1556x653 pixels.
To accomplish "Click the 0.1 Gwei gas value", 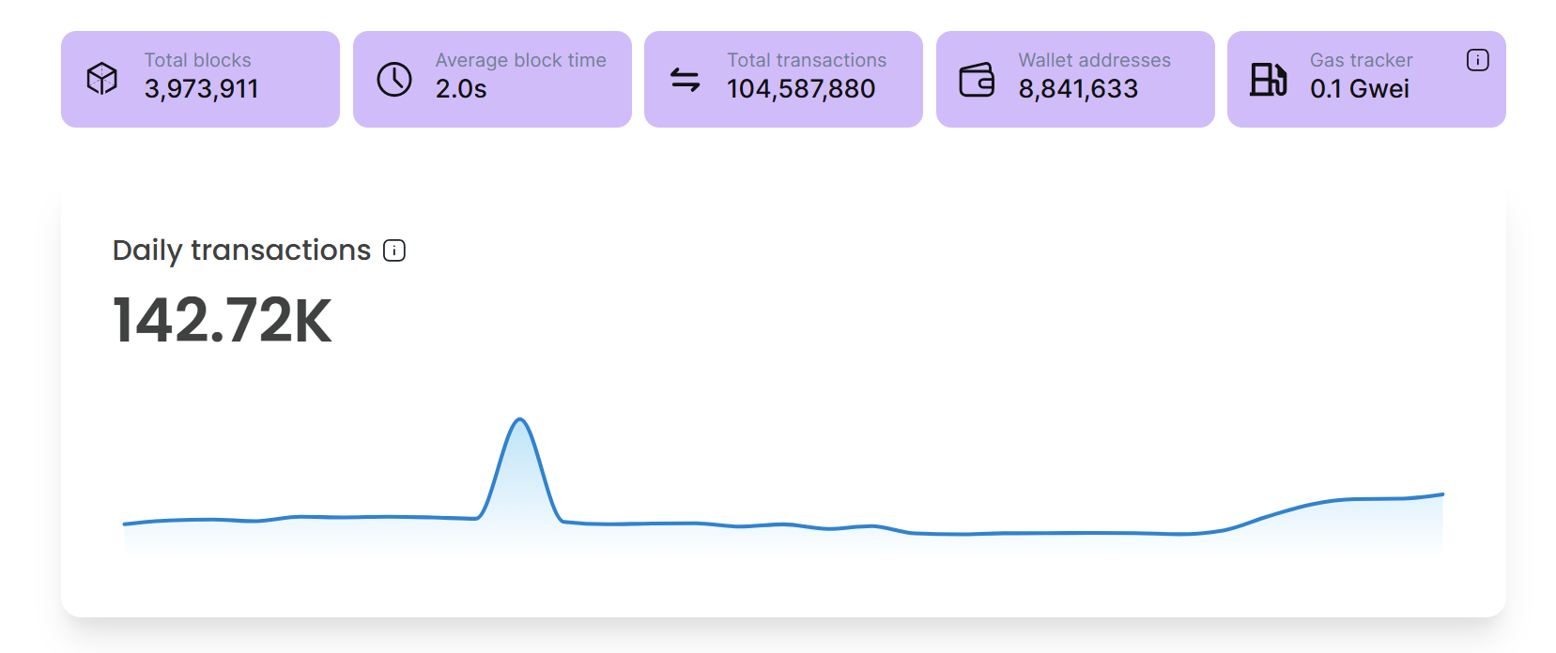I will point(1359,89).
